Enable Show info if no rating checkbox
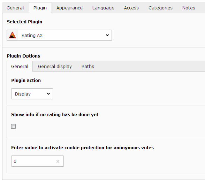This screenshot has height=182, width=205. 14,127
